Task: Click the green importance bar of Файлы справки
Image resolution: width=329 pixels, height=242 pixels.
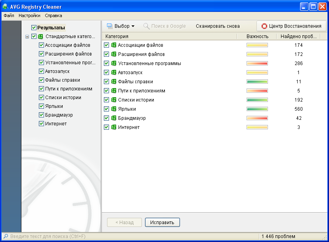Action: [257, 81]
